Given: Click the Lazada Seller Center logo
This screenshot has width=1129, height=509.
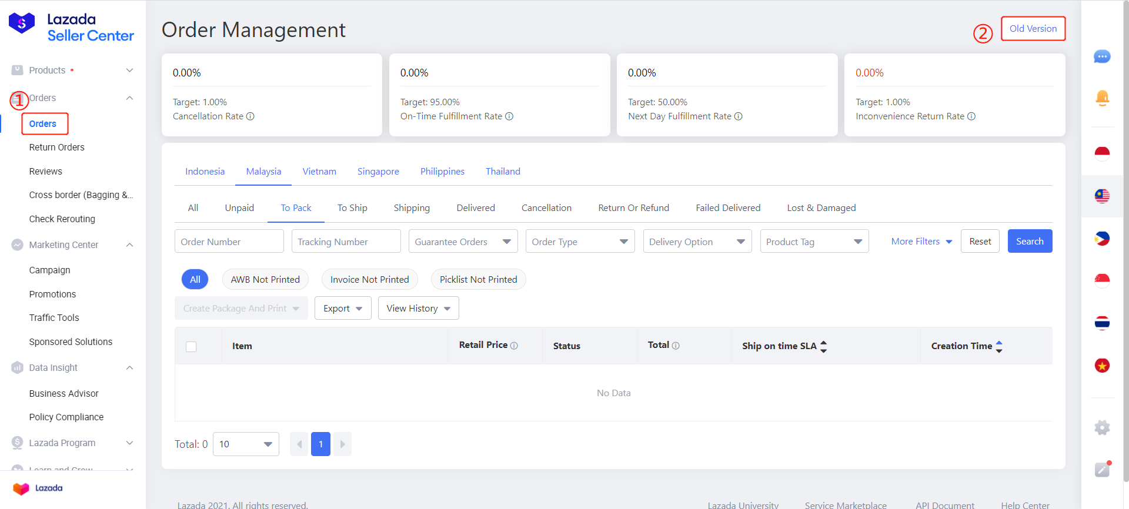Looking at the screenshot, I should tap(71, 27).
